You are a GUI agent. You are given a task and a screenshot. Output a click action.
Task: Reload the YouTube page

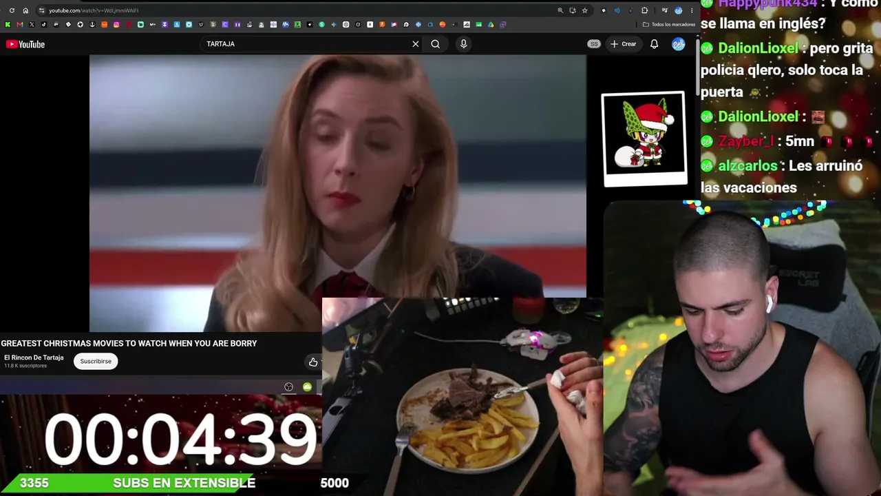(x=12, y=10)
